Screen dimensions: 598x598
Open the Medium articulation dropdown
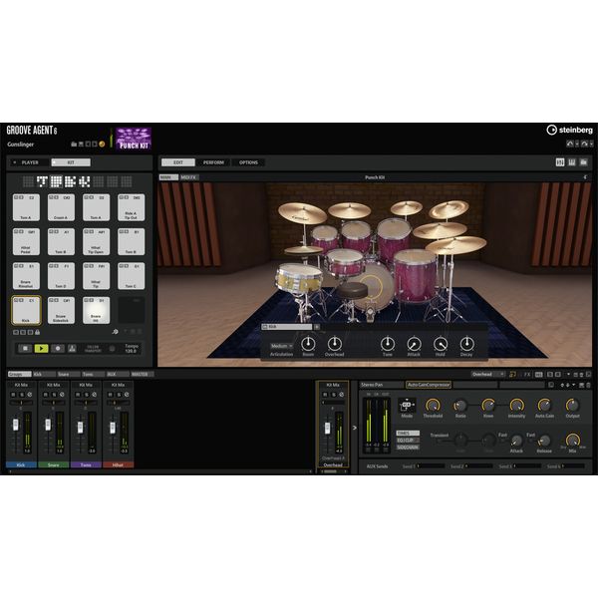(281, 346)
